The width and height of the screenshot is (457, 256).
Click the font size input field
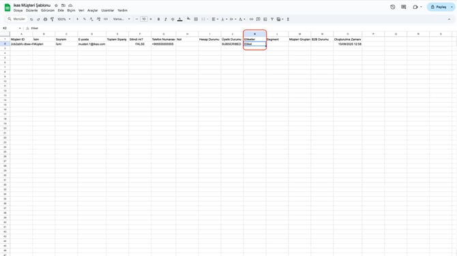pyautogui.click(x=144, y=19)
